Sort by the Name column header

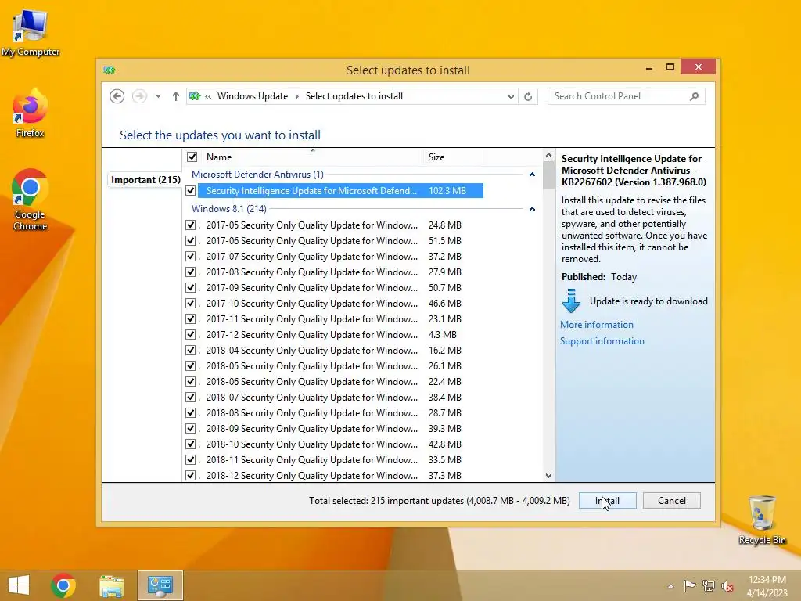(312, 157)
